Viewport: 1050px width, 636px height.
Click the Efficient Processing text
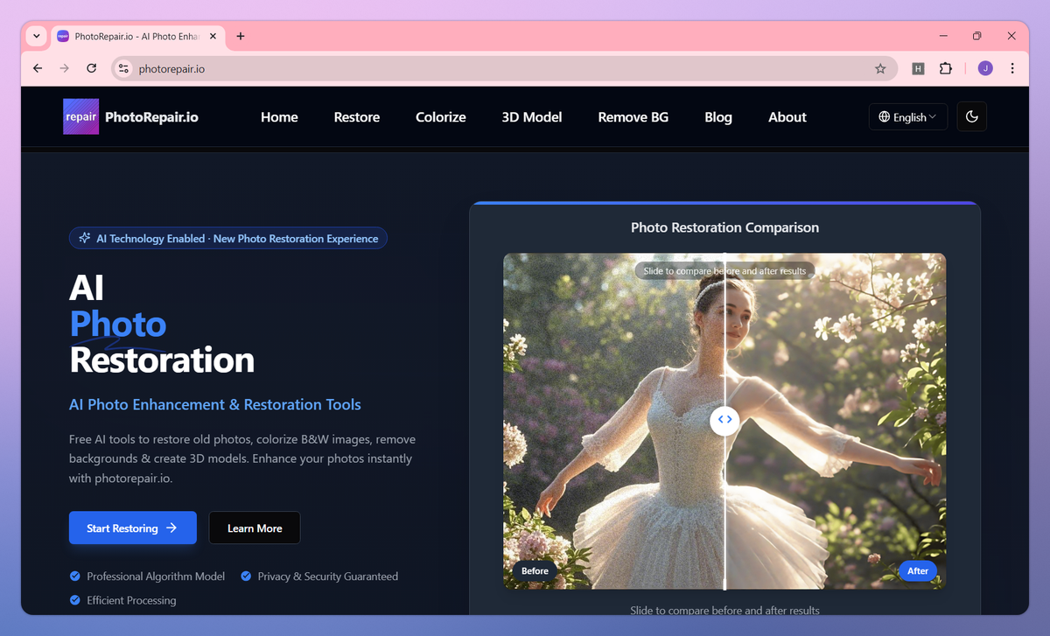click(x=131, y=600)
